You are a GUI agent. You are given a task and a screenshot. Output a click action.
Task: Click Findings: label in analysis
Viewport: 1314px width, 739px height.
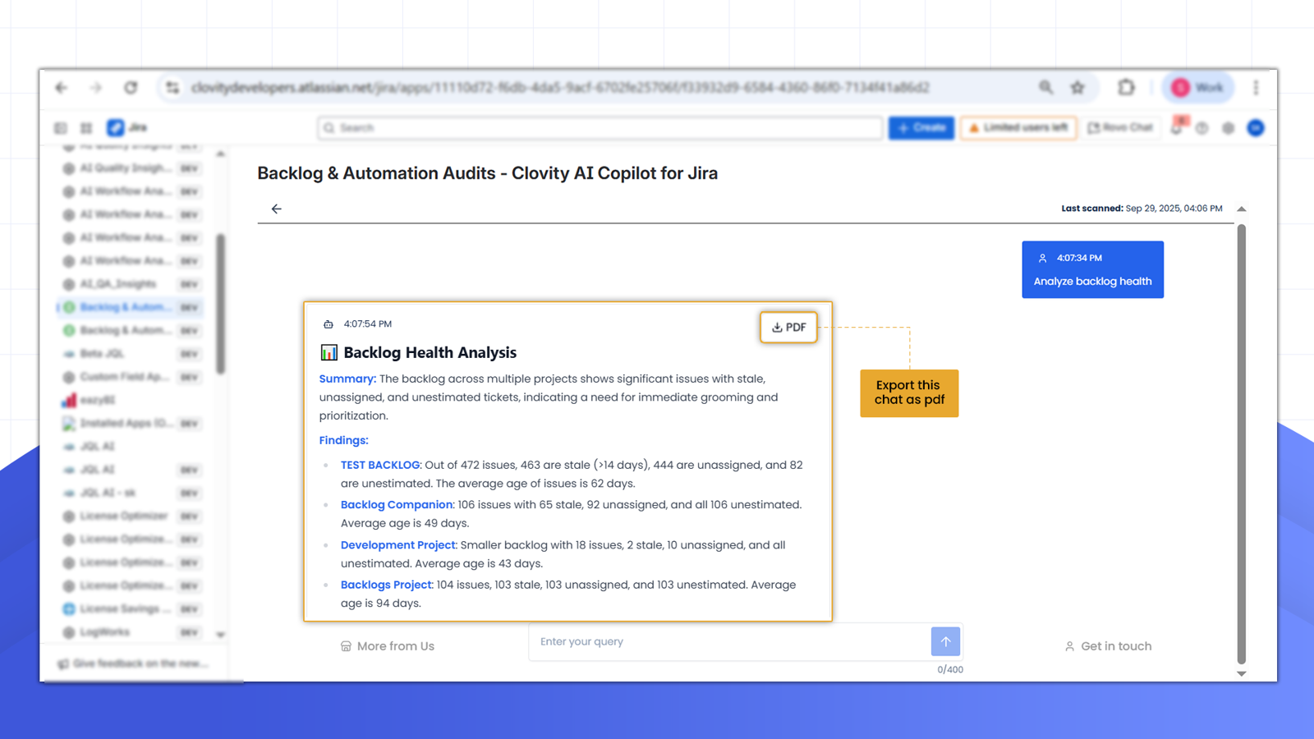coord(344,440)
